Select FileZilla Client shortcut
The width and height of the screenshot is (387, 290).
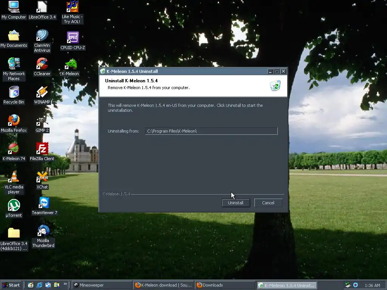click(42, 152)
